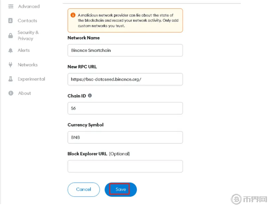Click the Alerts bell icon

coord(11,50)
